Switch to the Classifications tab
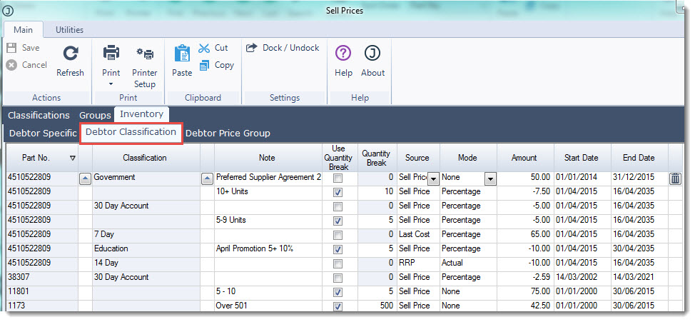The width and height of the screenshot is (695, 322). point(39,116)
